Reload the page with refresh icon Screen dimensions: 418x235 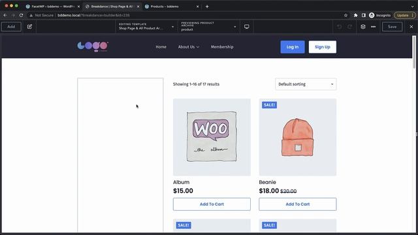(x=21, y=15)
